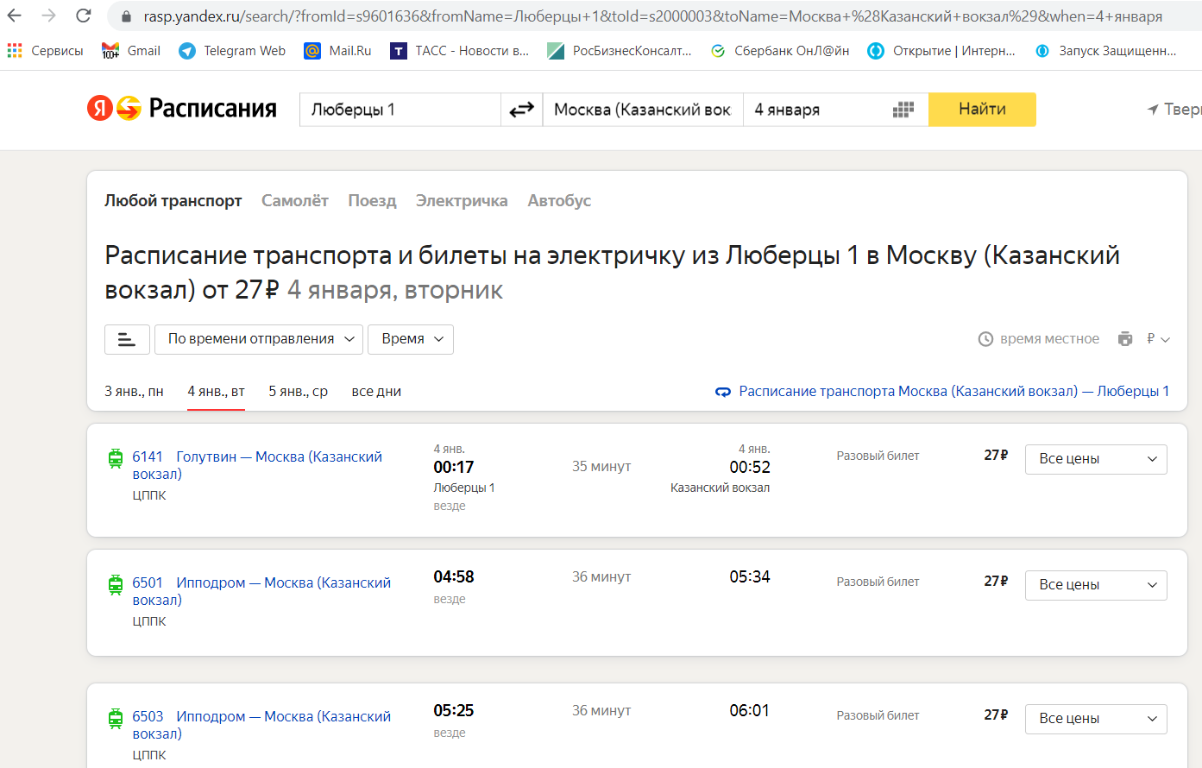Select the Самолёт transport tab
The width and height of the screenshot is (1202, 768).
(295, 201)
